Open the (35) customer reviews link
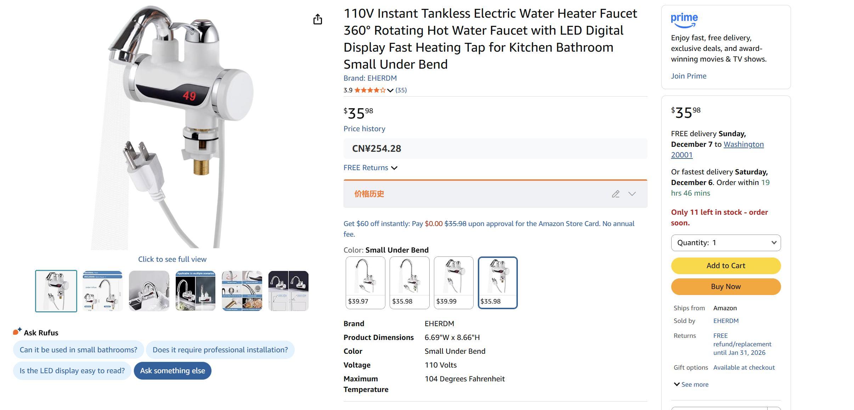This screenshot has height=410, width=854. point(401,90)
